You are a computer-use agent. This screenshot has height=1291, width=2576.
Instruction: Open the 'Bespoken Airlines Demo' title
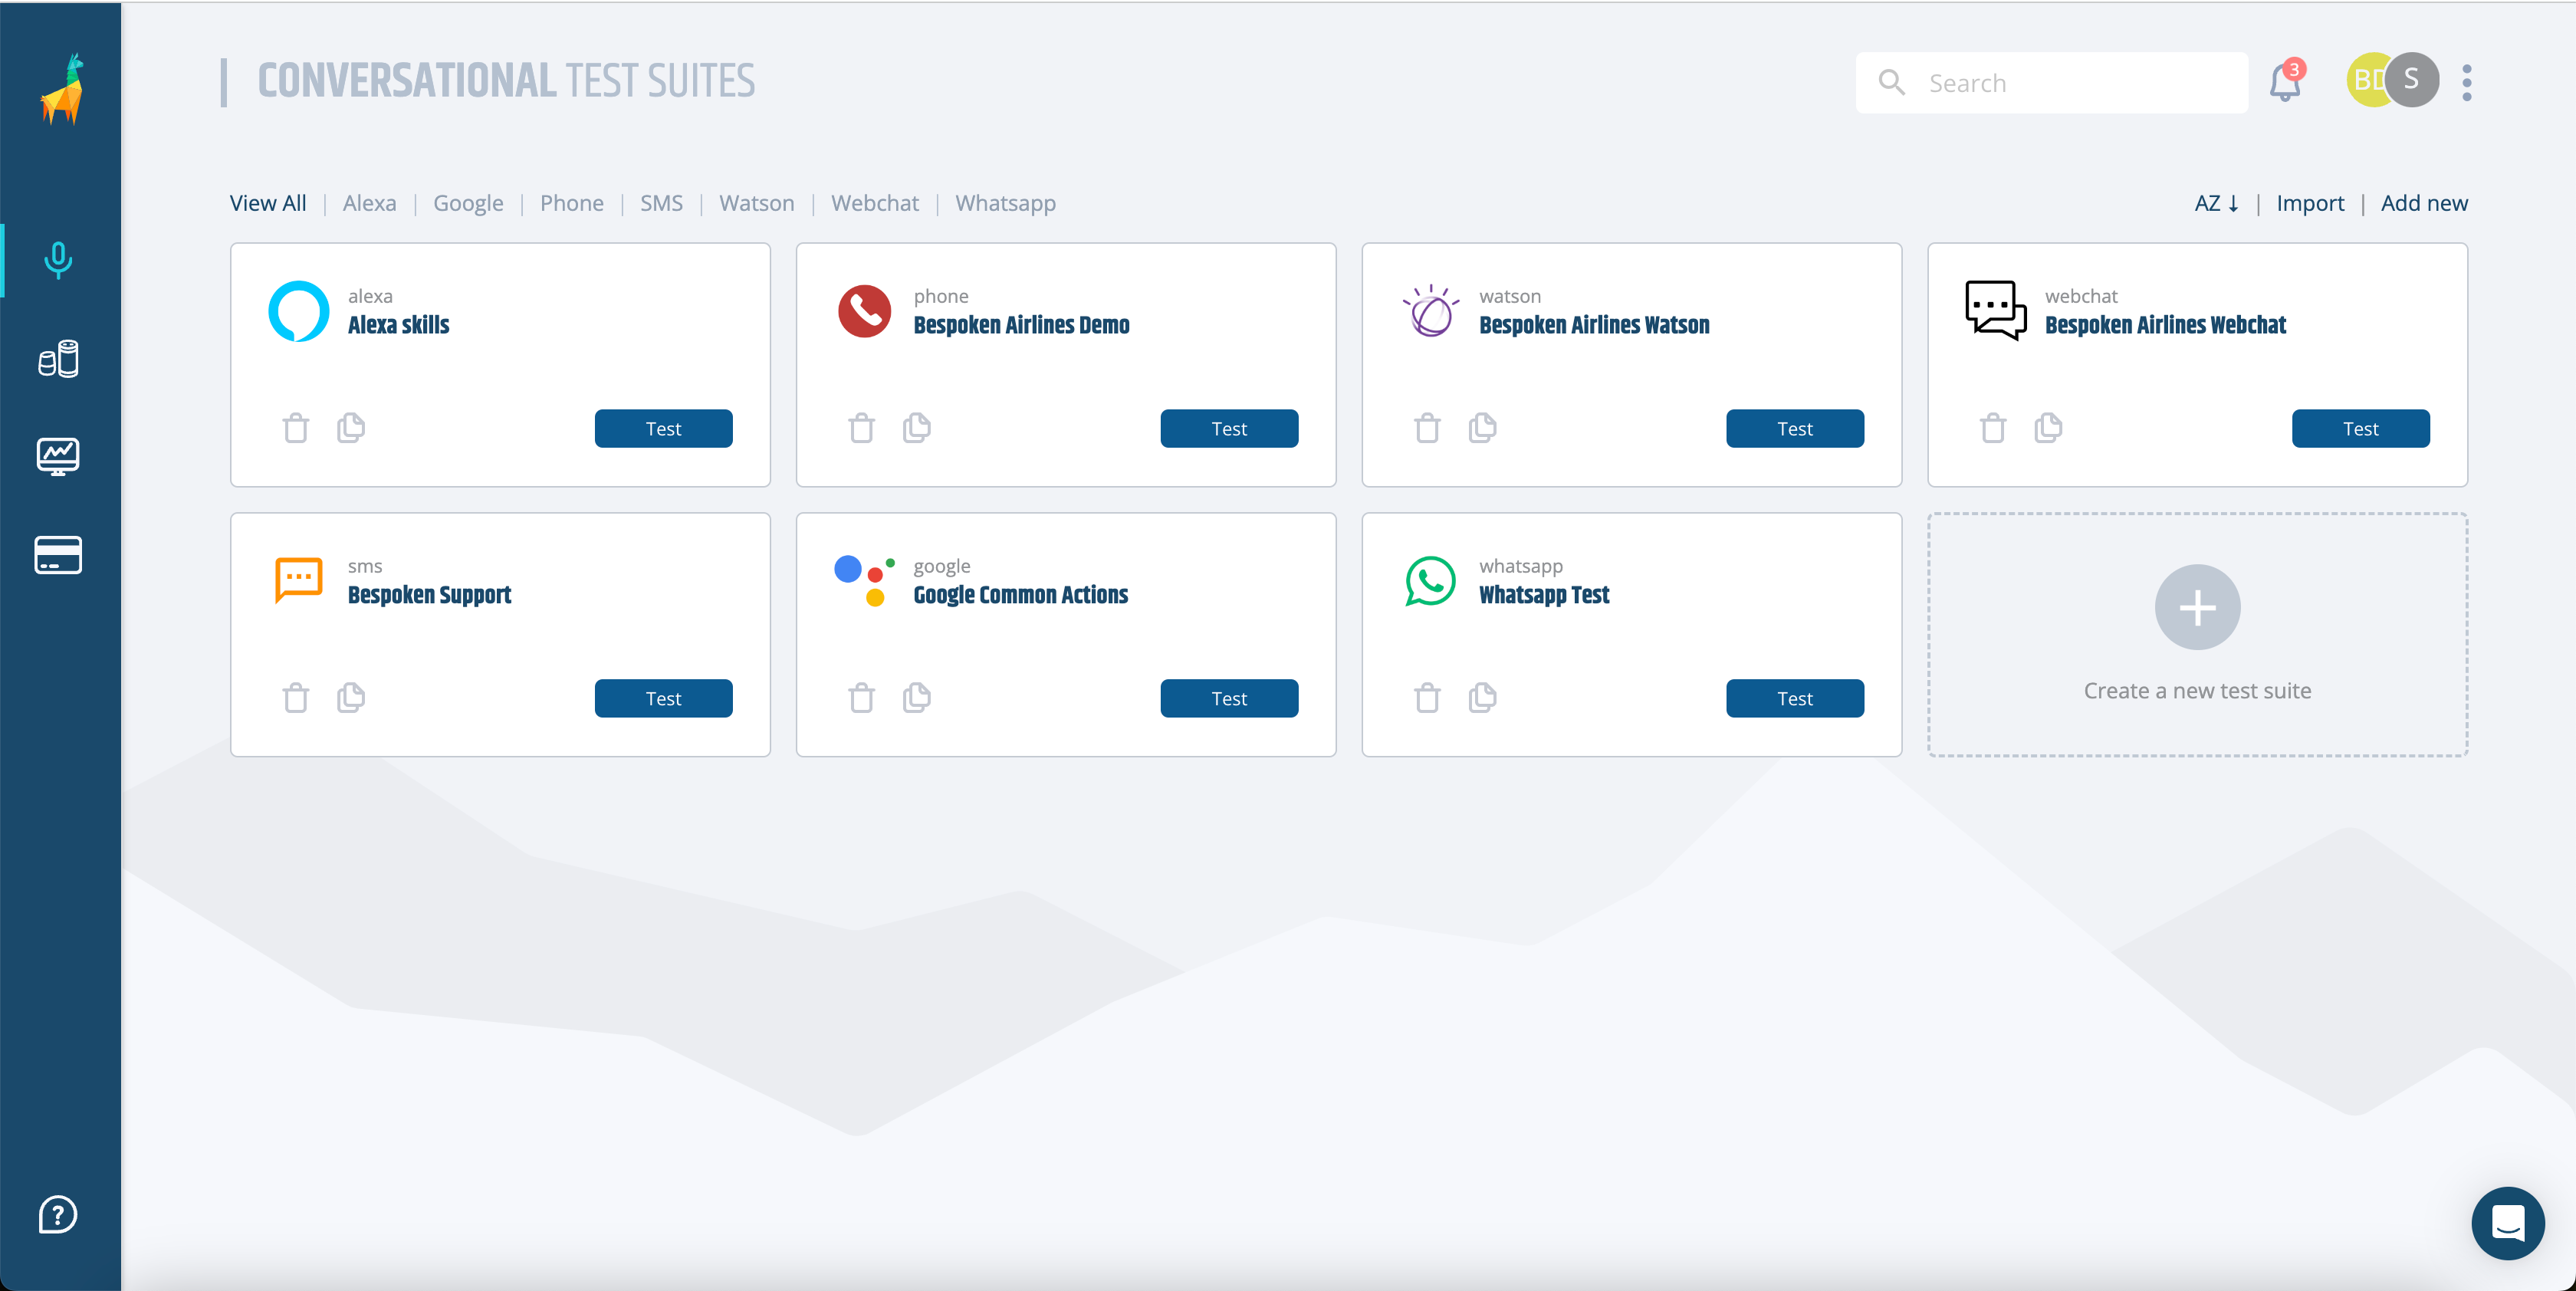pyautogui.click(x=1022, y=325)
